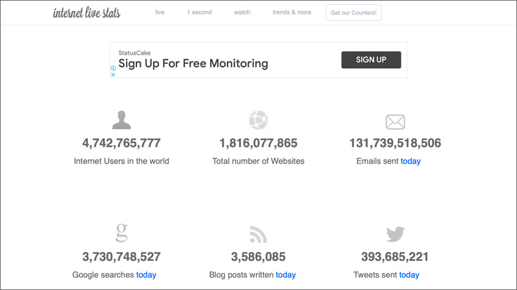The width and height of the screenshot is (517, 290).
Task: Open trends & more menu
Action: click(x=291, y=12)
